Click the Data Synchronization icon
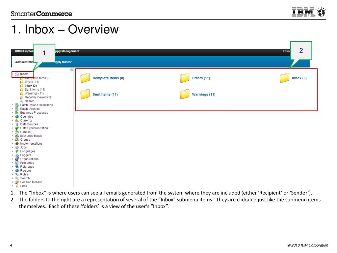Screen dimensions: 337x253 (17, 128)
